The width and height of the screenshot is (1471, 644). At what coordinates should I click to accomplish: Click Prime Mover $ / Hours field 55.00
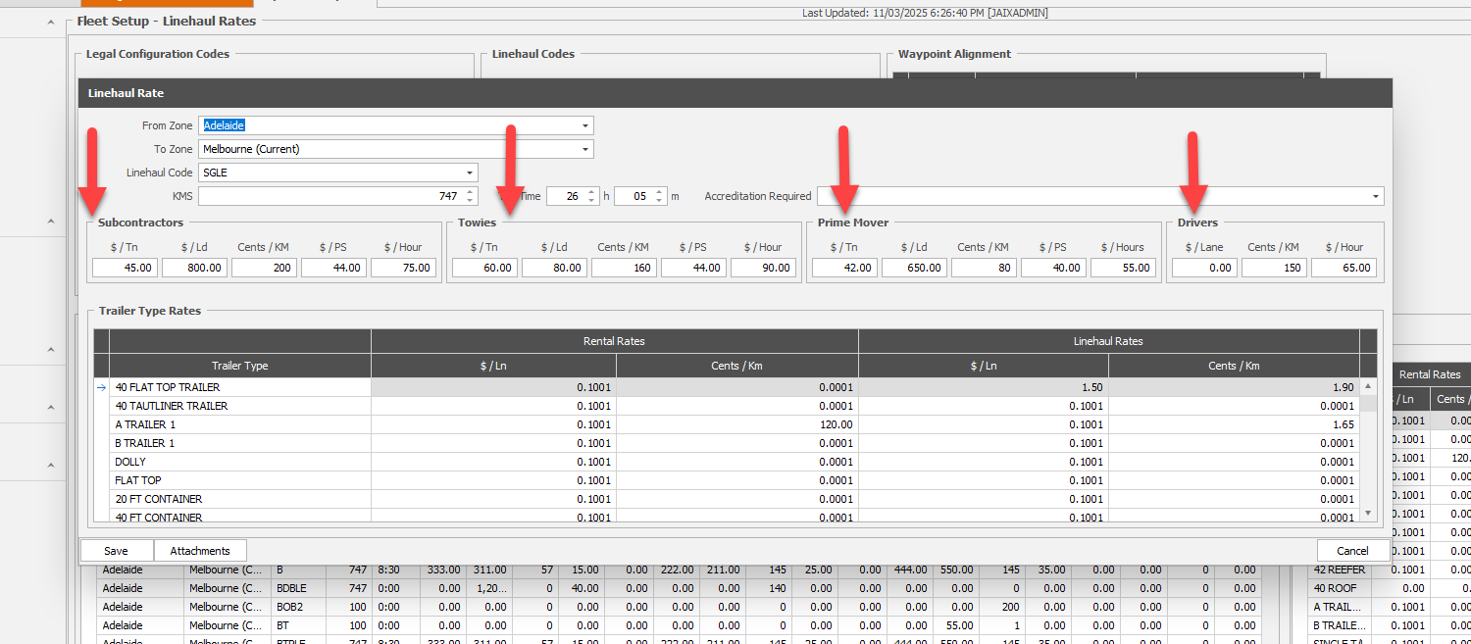click(x=1123, y=268)
